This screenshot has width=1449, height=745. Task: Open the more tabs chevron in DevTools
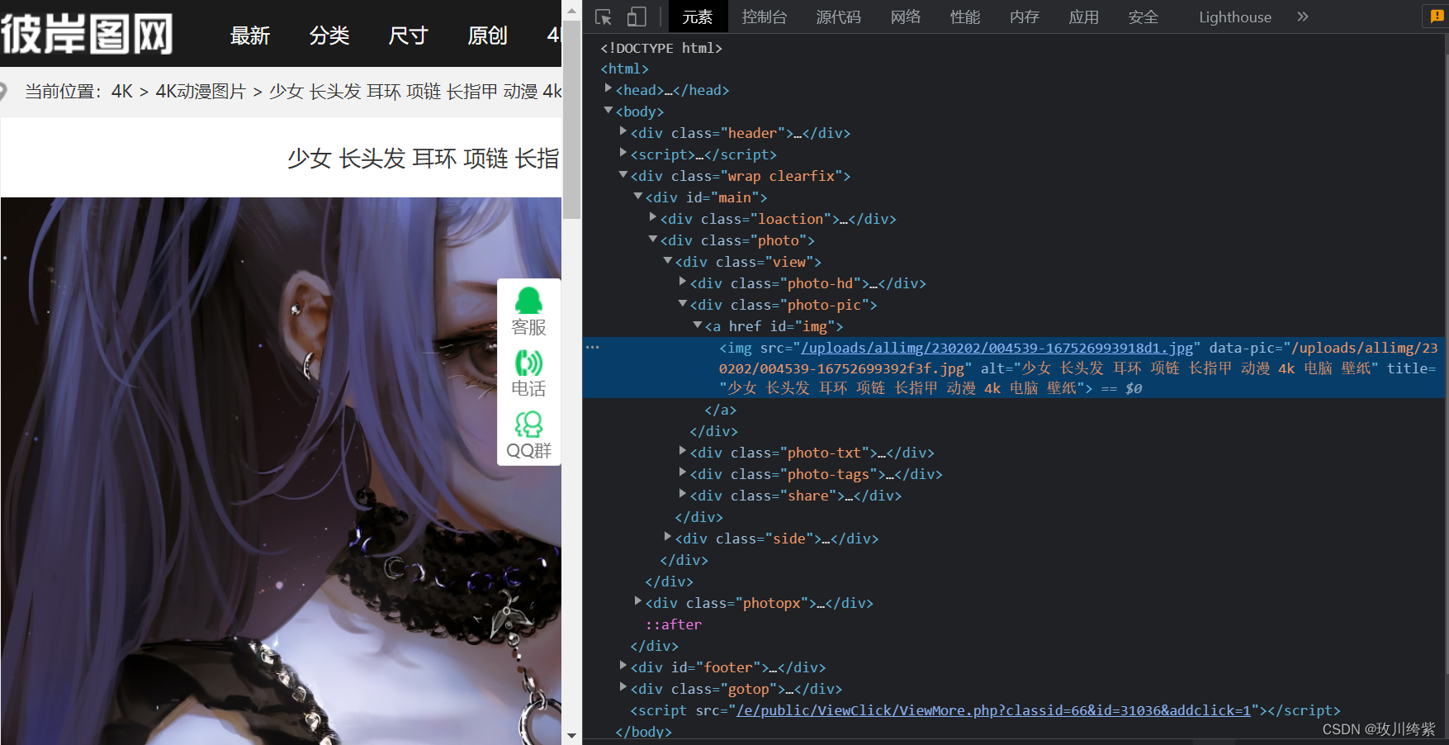(x=1303, y=17)
